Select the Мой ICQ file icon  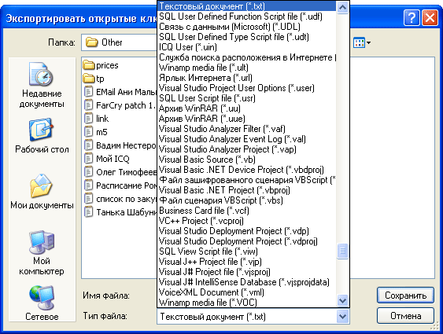[x=89, y=159]
